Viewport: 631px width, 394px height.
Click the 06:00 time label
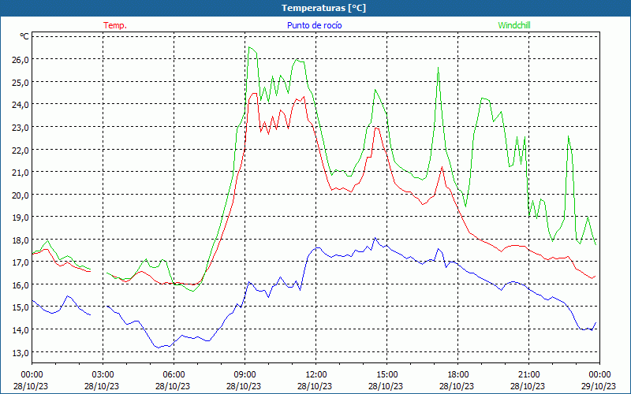coord(174,375)
